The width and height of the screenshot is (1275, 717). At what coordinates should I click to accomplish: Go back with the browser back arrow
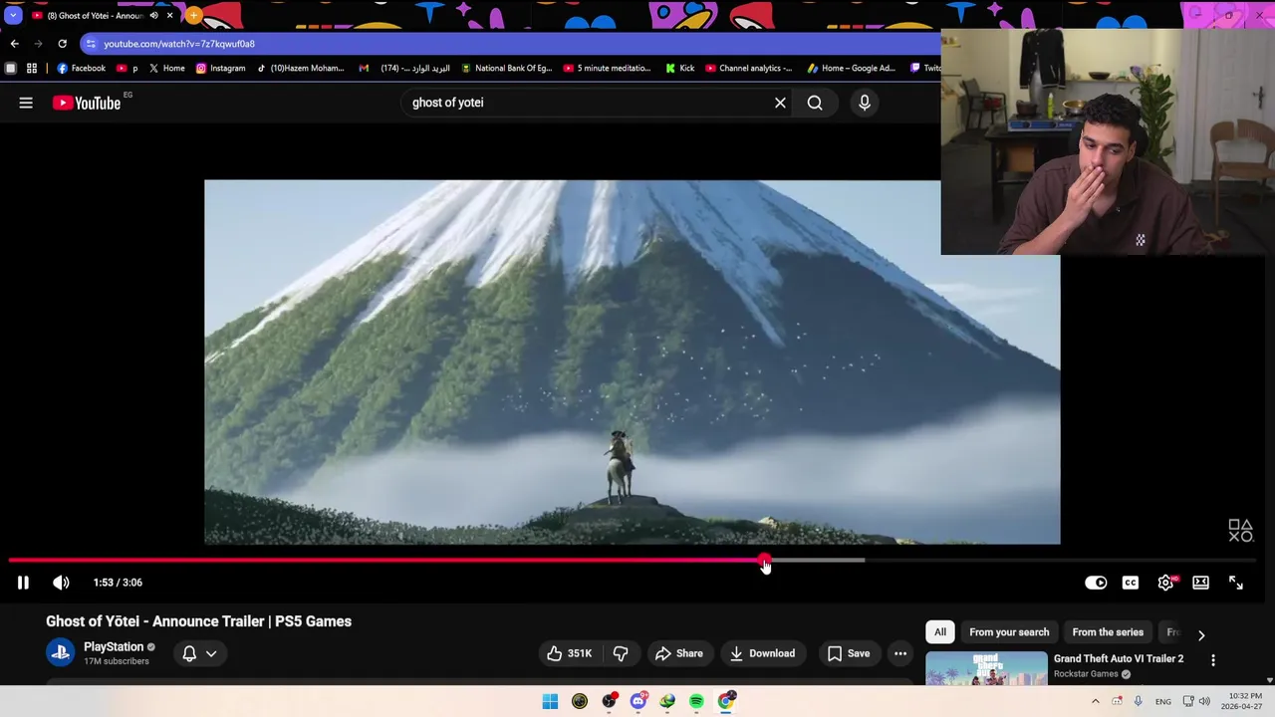tap(14, 44)
